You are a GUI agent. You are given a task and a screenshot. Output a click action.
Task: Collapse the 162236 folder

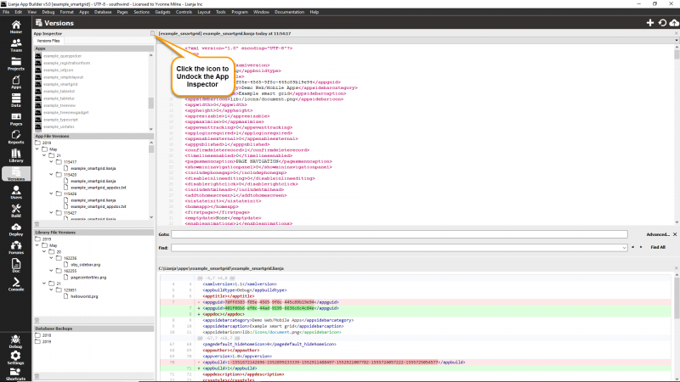coord(51,258)
